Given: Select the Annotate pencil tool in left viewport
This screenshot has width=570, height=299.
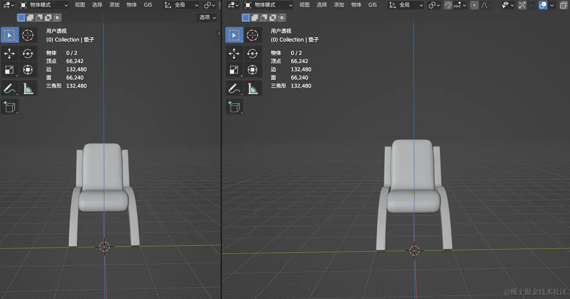Looking at the screenshot, I should point(9,88).
